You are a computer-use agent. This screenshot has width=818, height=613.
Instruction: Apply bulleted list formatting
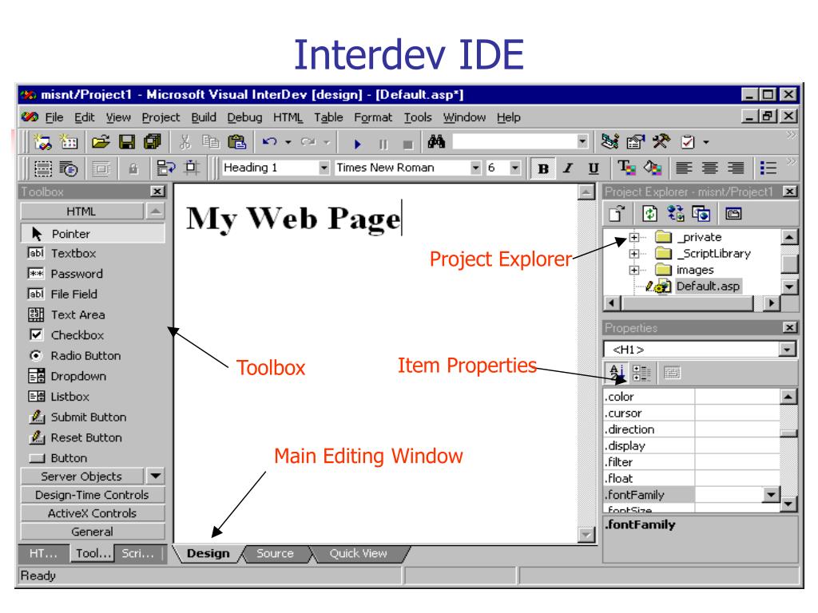click(x=768, y=168)
